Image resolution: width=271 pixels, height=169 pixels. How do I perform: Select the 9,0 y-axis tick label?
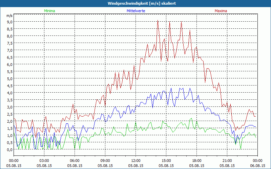9,22
